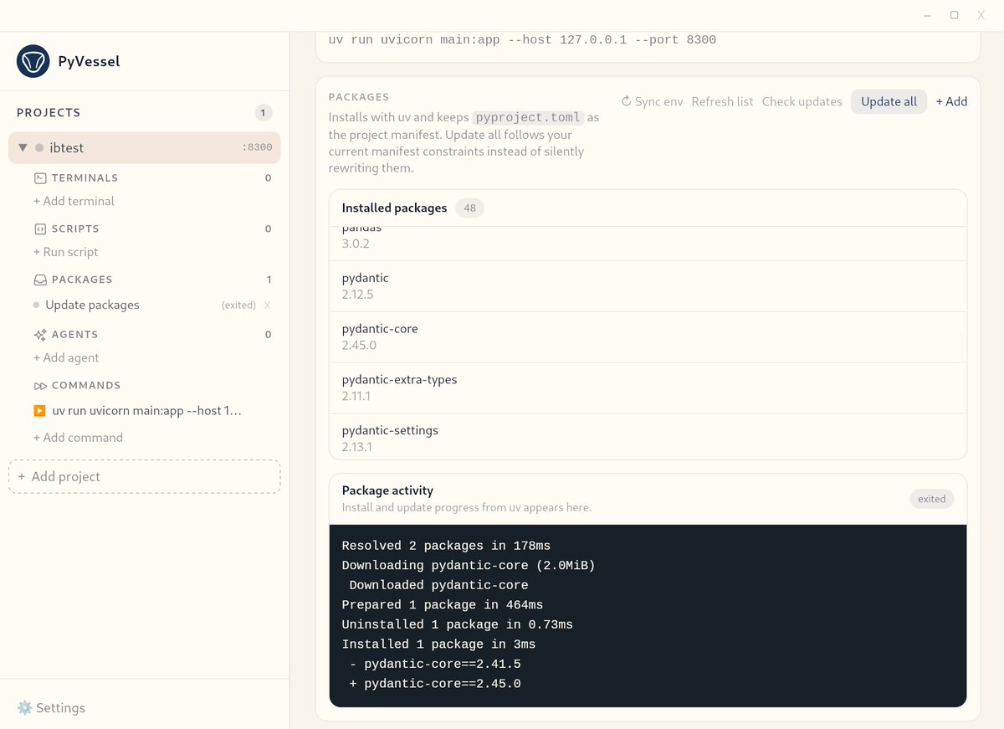Select the pydantic-settings package row
The image size is (1004, 729).
pos(648,437)
